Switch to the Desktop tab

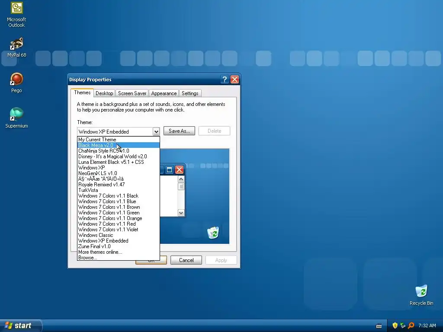104,93
